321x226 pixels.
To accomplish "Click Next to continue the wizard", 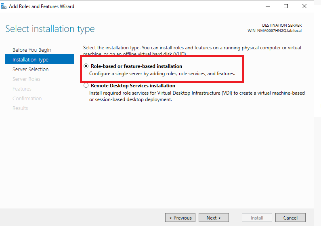I will 214,218.
